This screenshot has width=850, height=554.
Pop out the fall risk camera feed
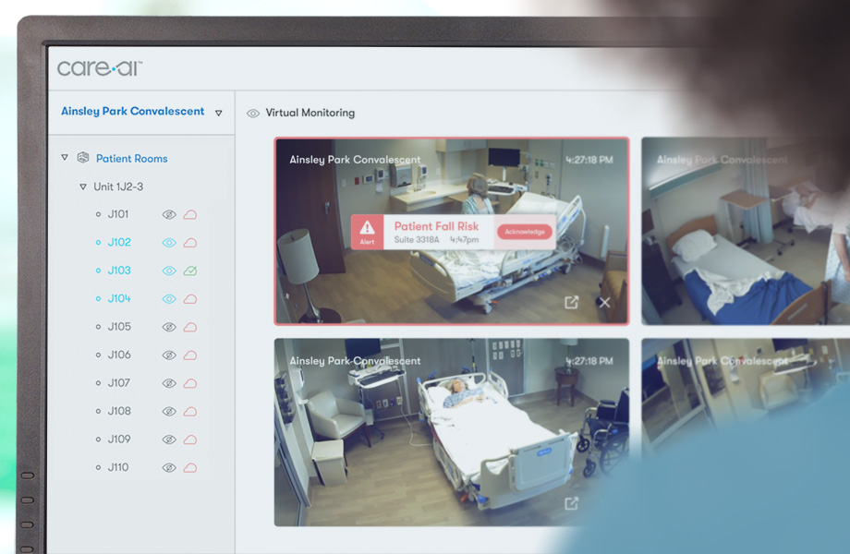pos(571,302)
